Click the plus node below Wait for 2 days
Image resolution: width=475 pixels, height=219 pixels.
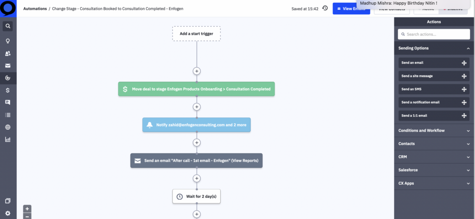coord(197,214)
